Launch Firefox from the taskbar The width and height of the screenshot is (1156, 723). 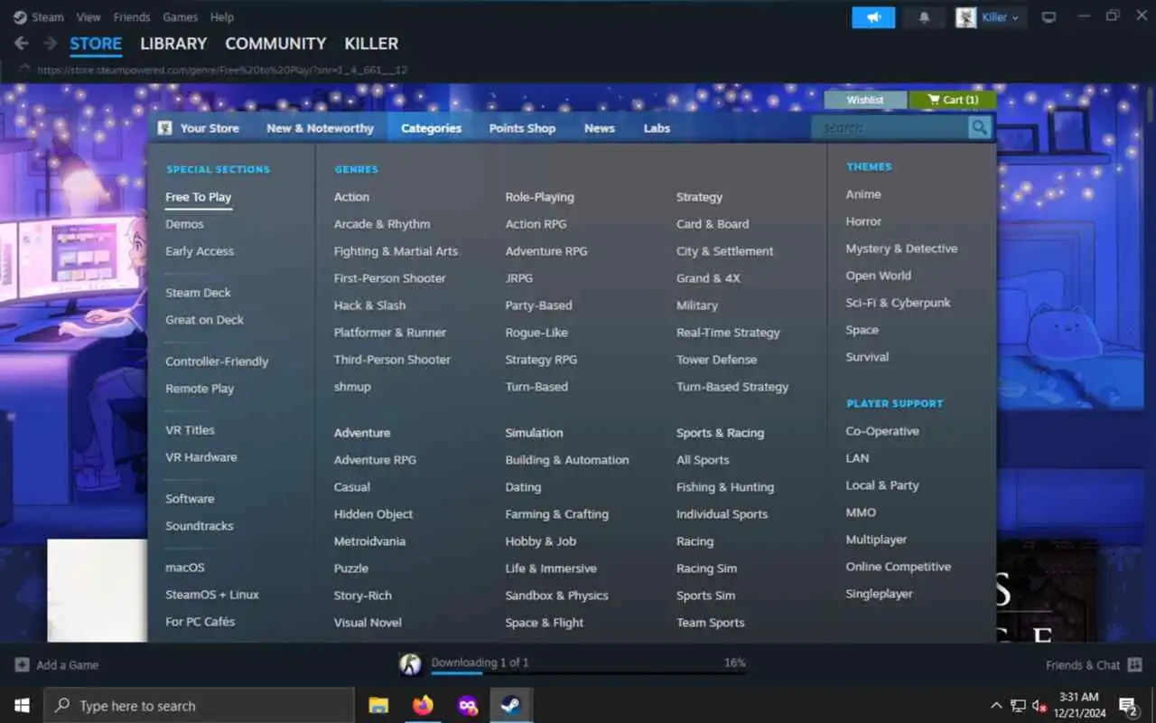click(423, 706)
